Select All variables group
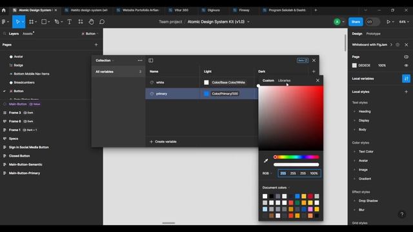Screen dimensions: 413x232 119,72
